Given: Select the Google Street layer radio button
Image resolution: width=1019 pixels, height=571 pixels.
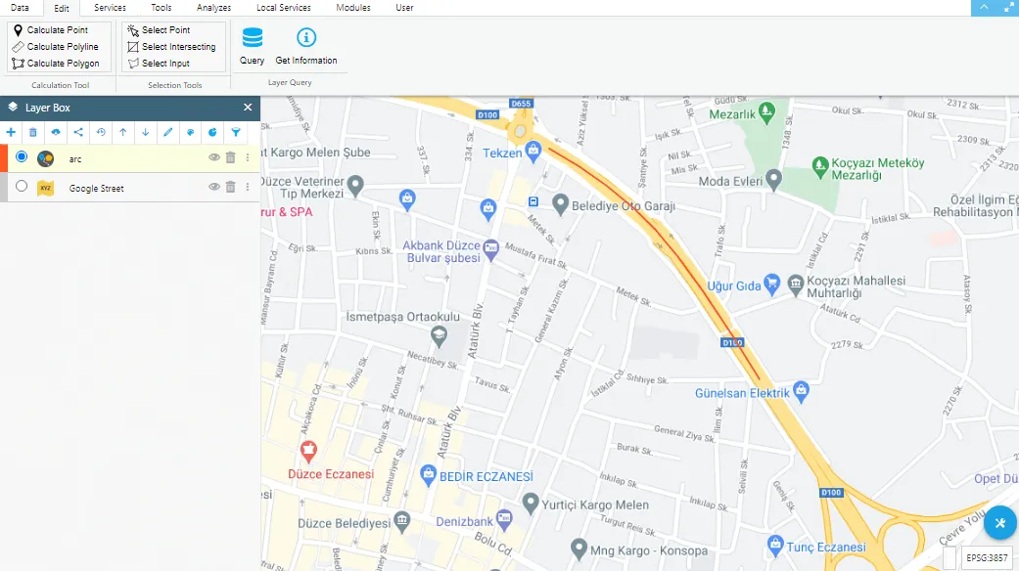Looking at the screenshot, I should point(22,186).
